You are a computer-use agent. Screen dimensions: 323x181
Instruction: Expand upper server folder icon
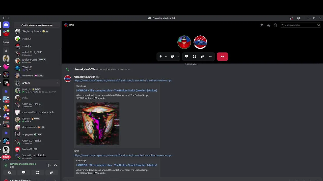pyautogui.click(x=6, y=91)
